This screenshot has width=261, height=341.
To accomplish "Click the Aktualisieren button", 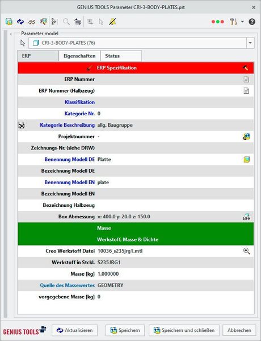I will 74,330.
